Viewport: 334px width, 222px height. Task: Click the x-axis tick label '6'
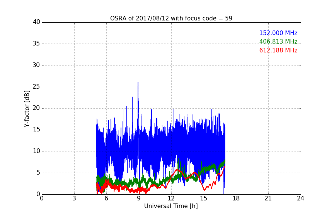click(106, 198)
